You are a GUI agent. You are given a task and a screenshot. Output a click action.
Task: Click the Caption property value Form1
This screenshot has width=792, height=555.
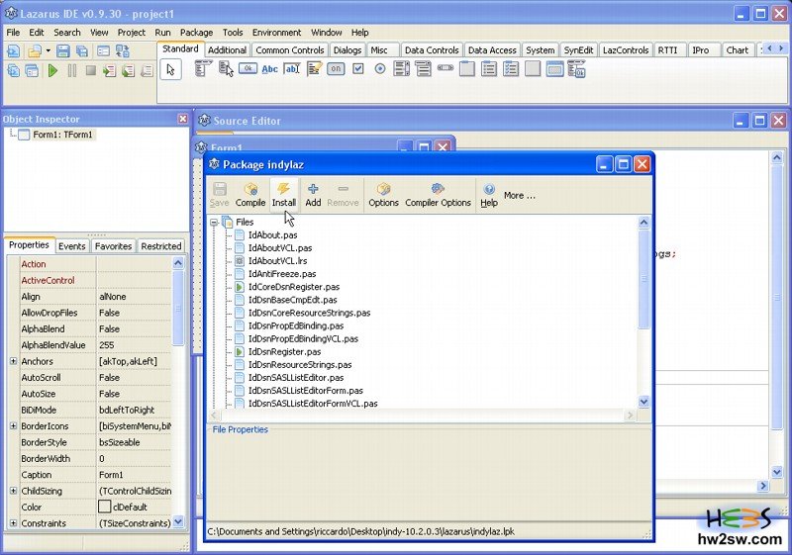(x=135, y=475)
